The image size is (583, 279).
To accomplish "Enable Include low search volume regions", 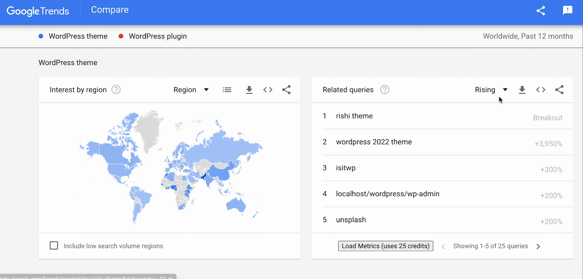I will tap(54, 246).
